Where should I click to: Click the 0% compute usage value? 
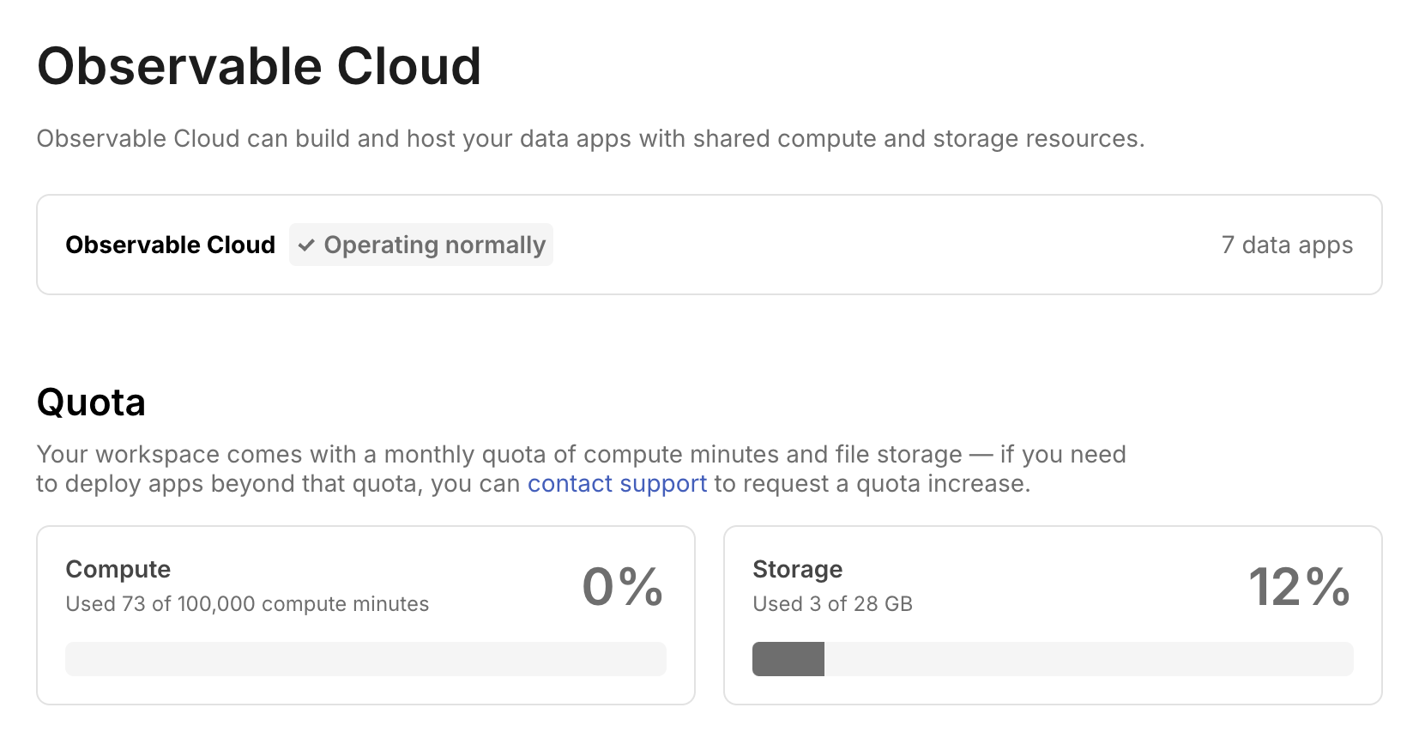622,587
